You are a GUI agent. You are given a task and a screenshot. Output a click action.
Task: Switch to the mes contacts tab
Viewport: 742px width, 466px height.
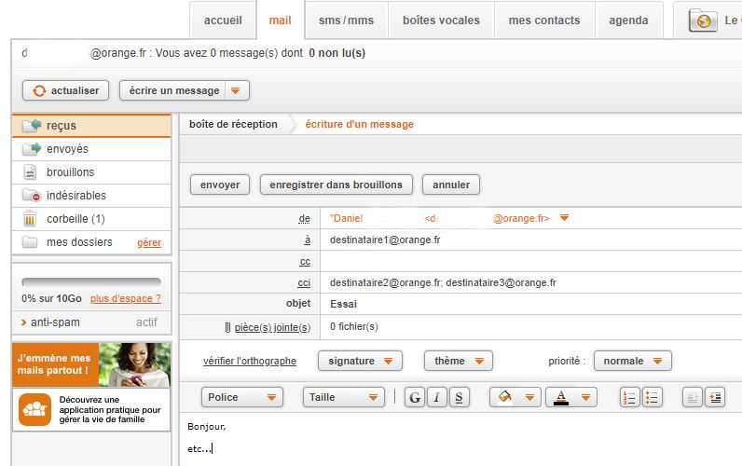pyautogui.click(x=543, y=21)
